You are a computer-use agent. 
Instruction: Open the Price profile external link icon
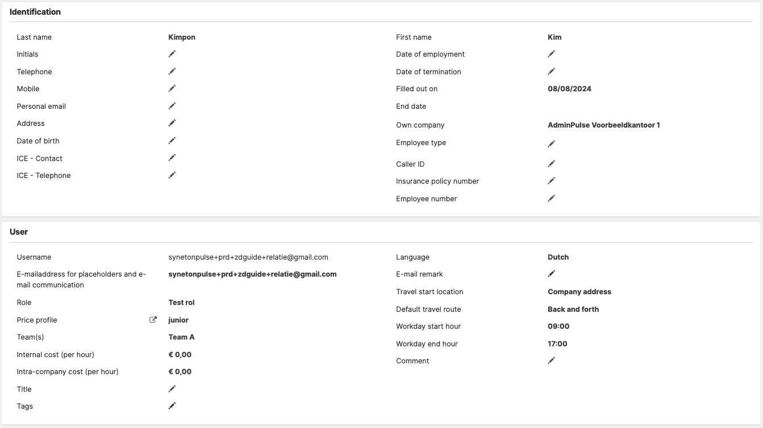(153, 320)
